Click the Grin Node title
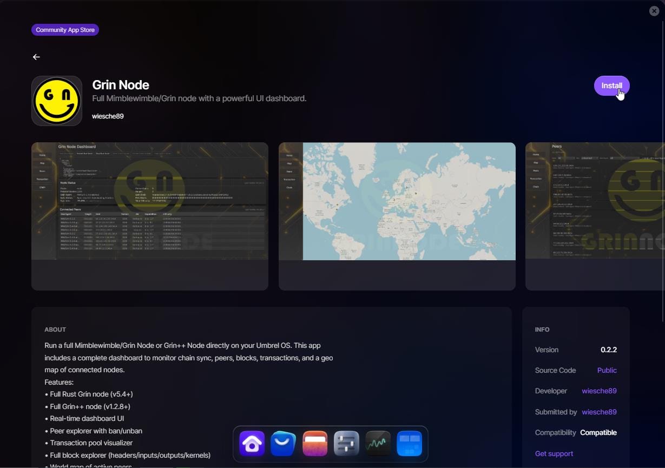 point(121,85)
